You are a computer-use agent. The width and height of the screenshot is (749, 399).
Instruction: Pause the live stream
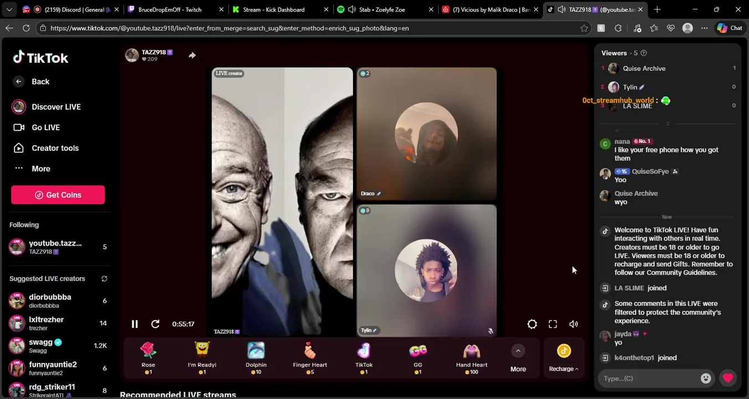point(135,324)
